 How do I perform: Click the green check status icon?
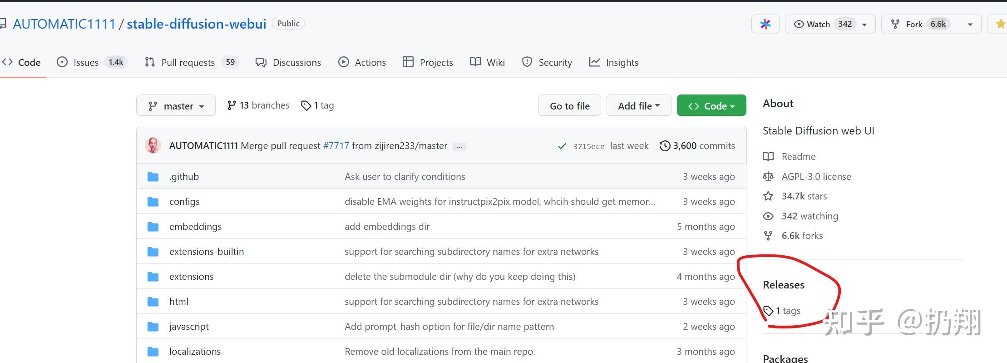click(x=562, y=146)
